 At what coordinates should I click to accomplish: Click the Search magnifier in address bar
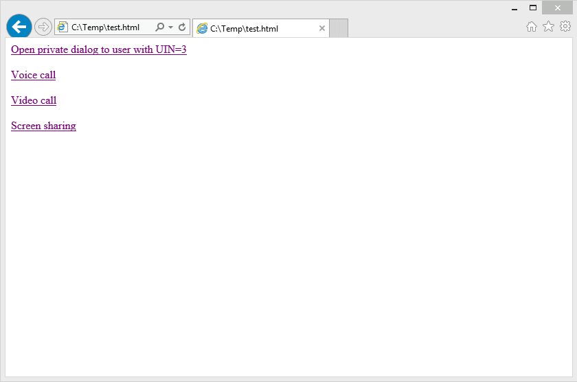pyautogui.click(x=159, y=27)
